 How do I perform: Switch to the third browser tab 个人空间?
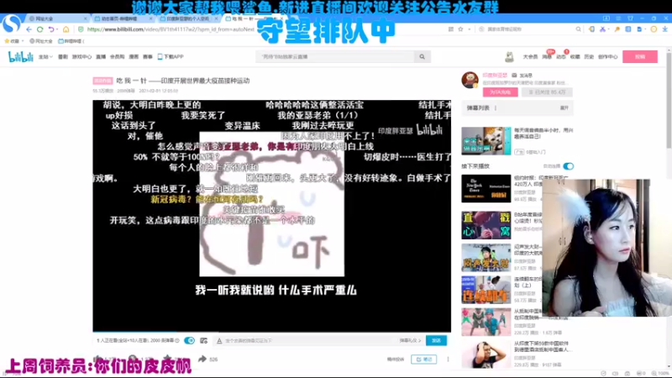(x=187, y=18)
